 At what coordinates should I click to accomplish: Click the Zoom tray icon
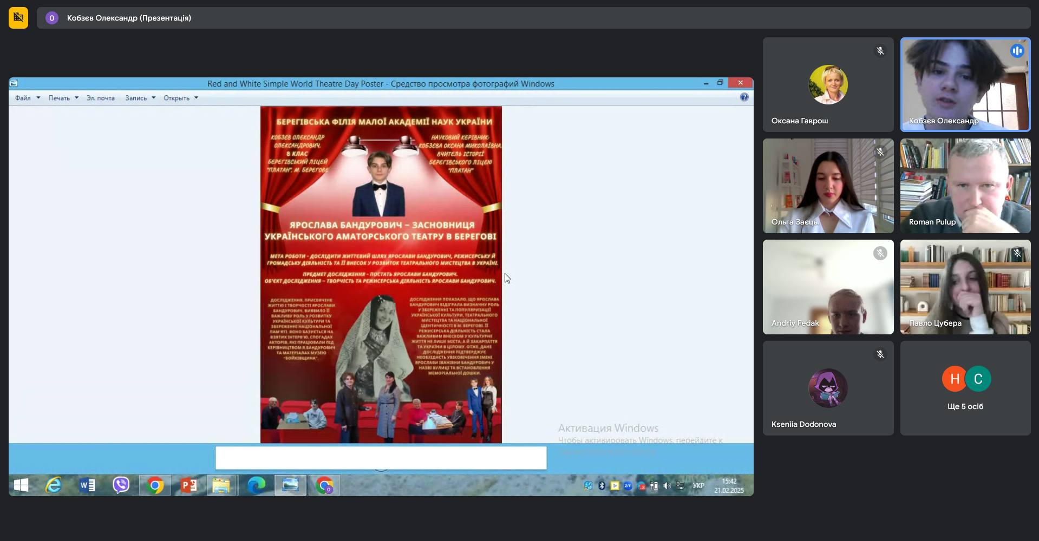tap(628, 486)
